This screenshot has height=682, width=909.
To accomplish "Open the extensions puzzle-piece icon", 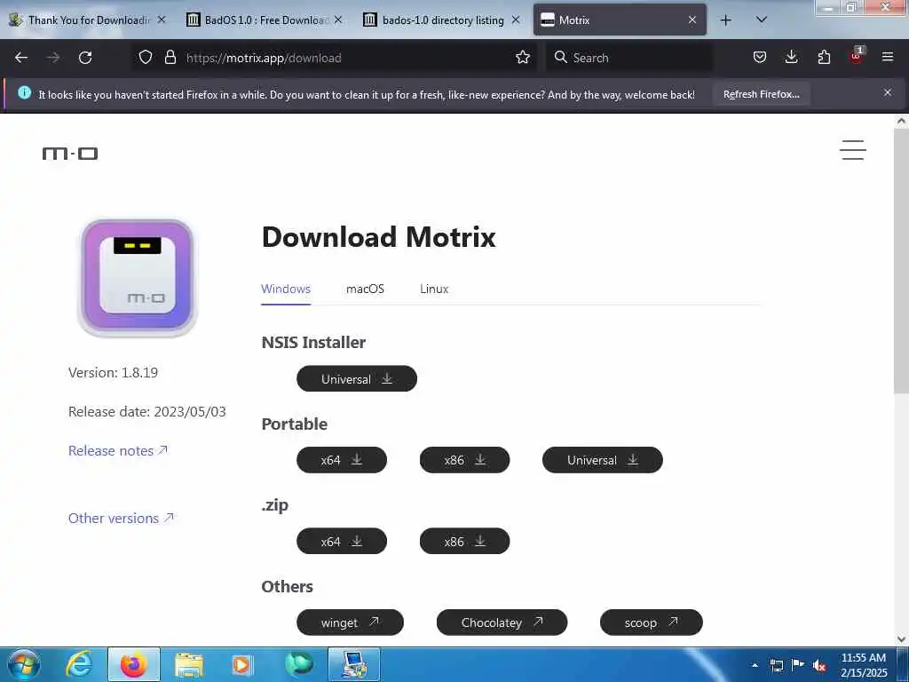I will 824,58.
